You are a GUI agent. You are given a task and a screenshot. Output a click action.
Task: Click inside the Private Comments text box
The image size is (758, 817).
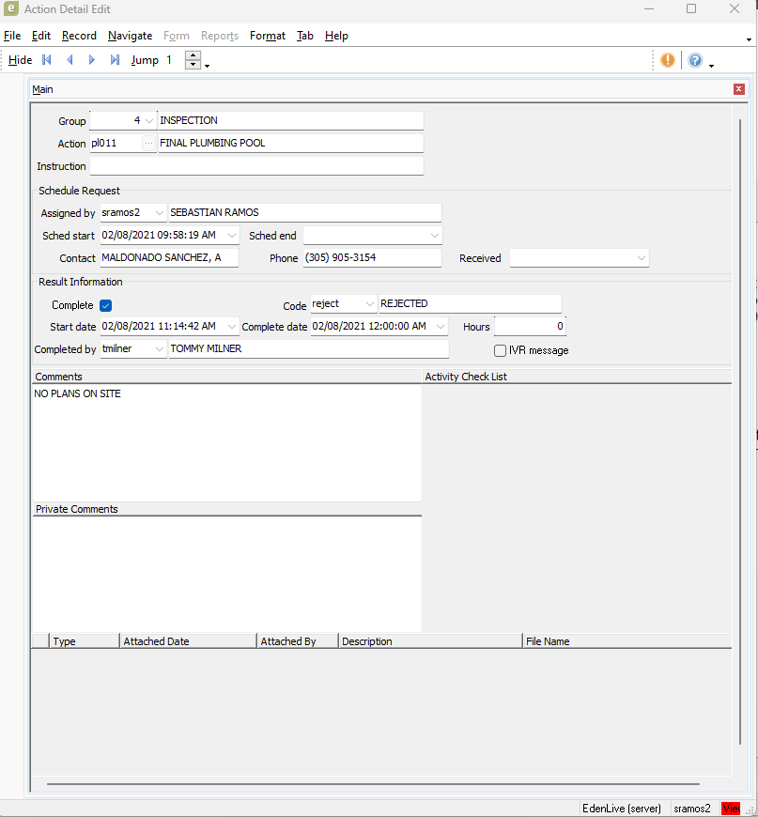[x=225, y=573]
